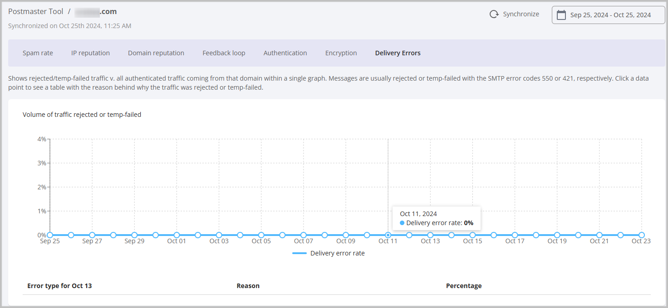
Task: Click the Percentage column header
Action: 463,286
